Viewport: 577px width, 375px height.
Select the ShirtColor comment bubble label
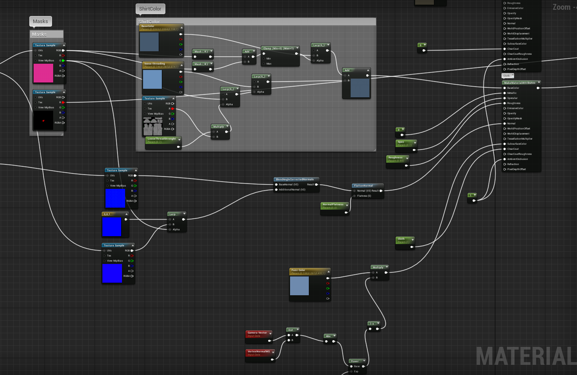tap(150, 9)
